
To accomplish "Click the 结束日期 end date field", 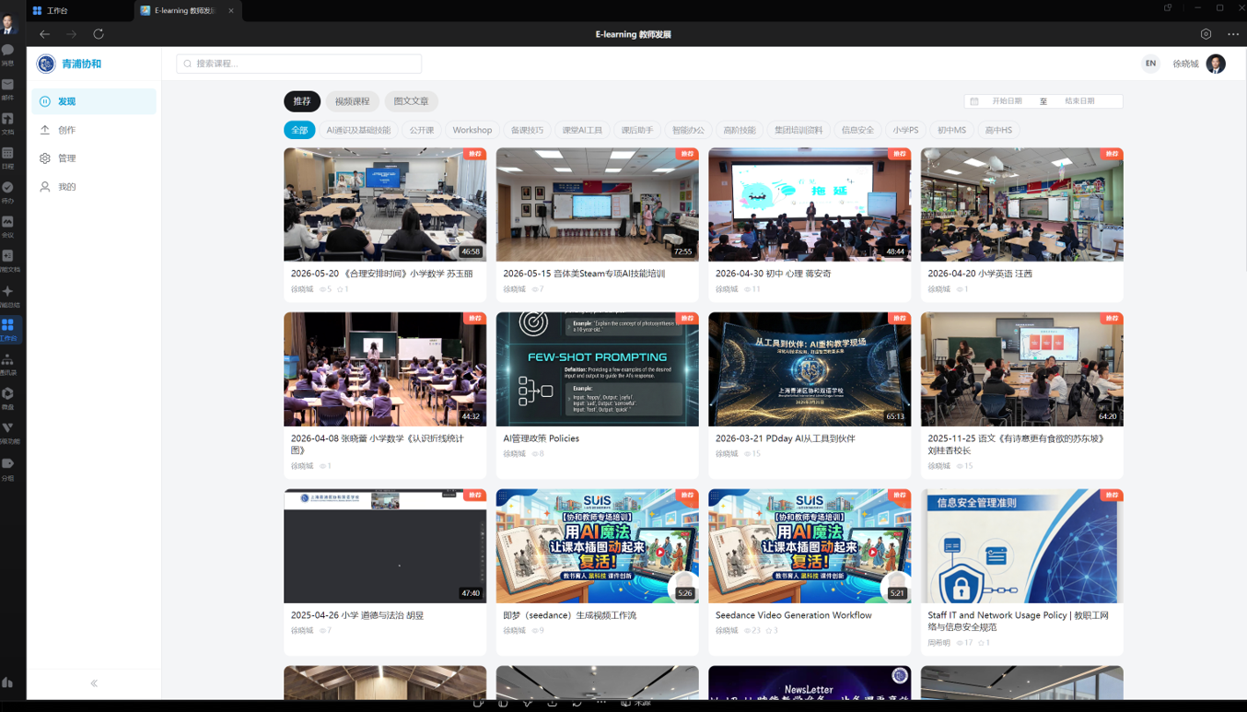I will (1079, 101).
